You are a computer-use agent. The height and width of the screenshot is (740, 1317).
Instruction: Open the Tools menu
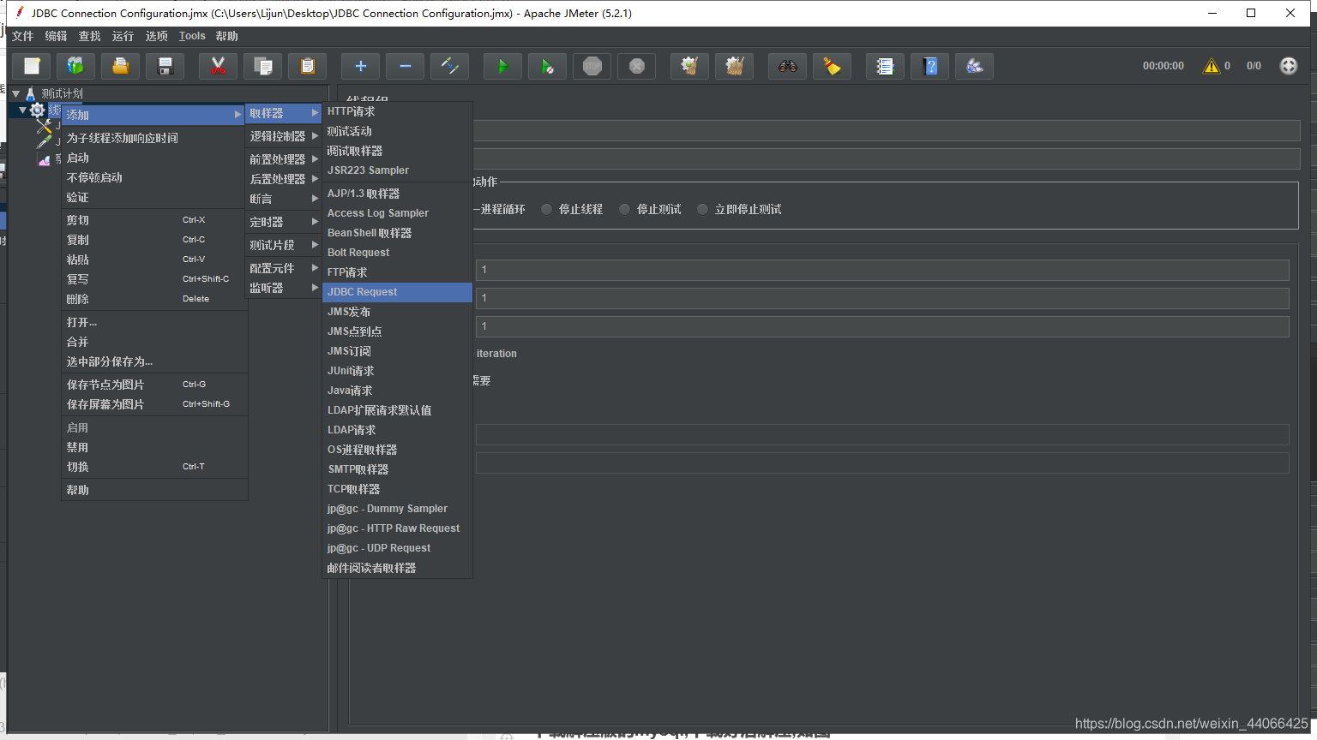tap(192, 36)
